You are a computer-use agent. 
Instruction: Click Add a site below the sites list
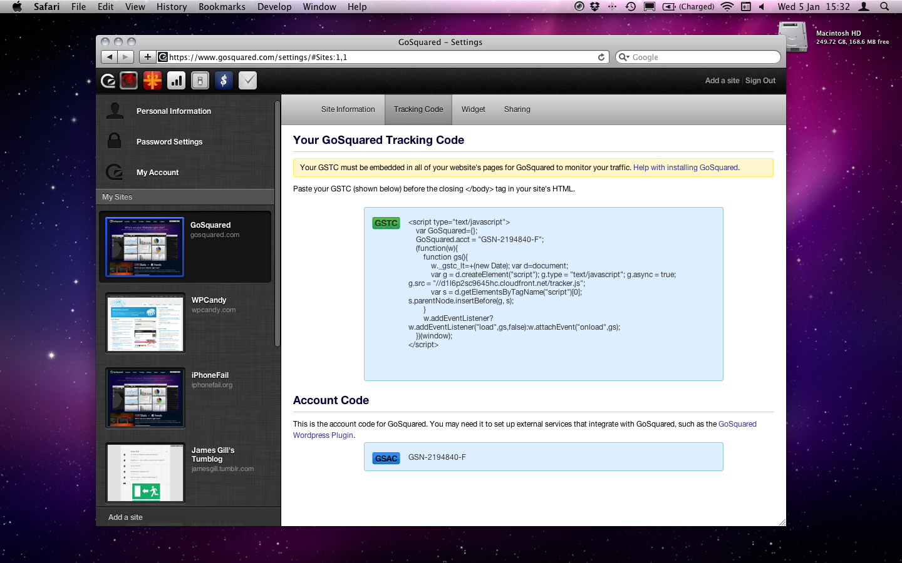(125, 517)
